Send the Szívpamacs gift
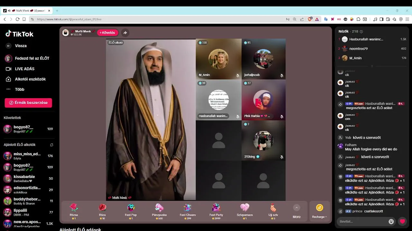 (x=245, y=211)
